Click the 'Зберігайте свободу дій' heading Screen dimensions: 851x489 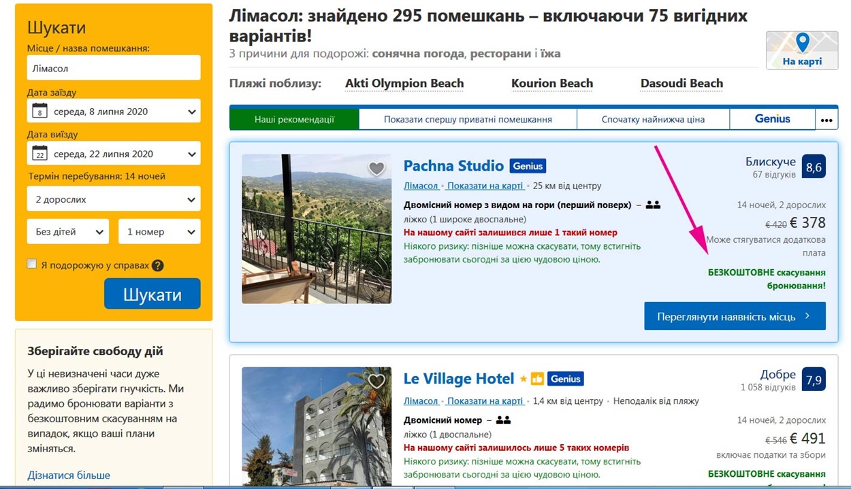[95, 352]
